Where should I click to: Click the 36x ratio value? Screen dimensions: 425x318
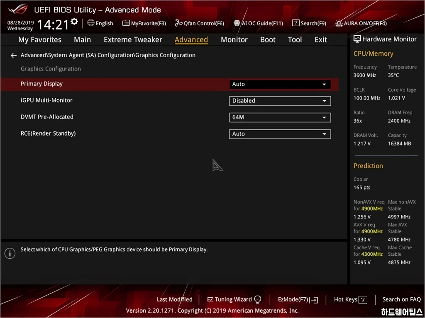[x=357, y=121]
